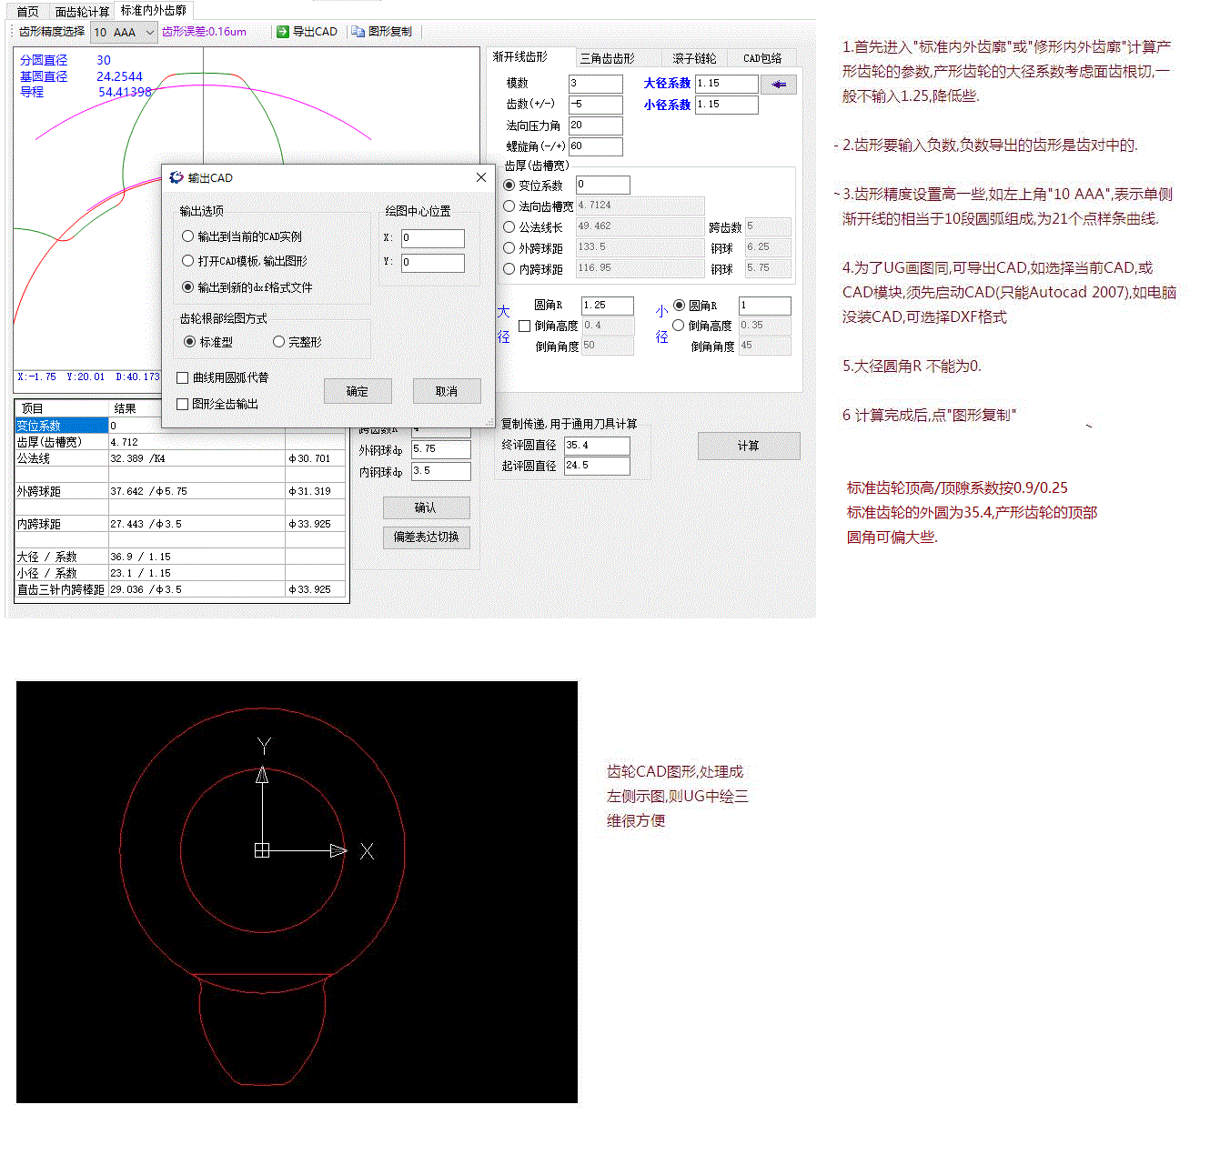Click the purple arrow button beside 大径系数
The height and width of the screenshot is (1175, 1210).
click(779, 85)
